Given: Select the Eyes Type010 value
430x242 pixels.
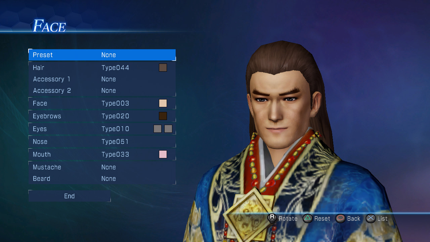Looking at the screenshot, I should (x=115, y=129).
